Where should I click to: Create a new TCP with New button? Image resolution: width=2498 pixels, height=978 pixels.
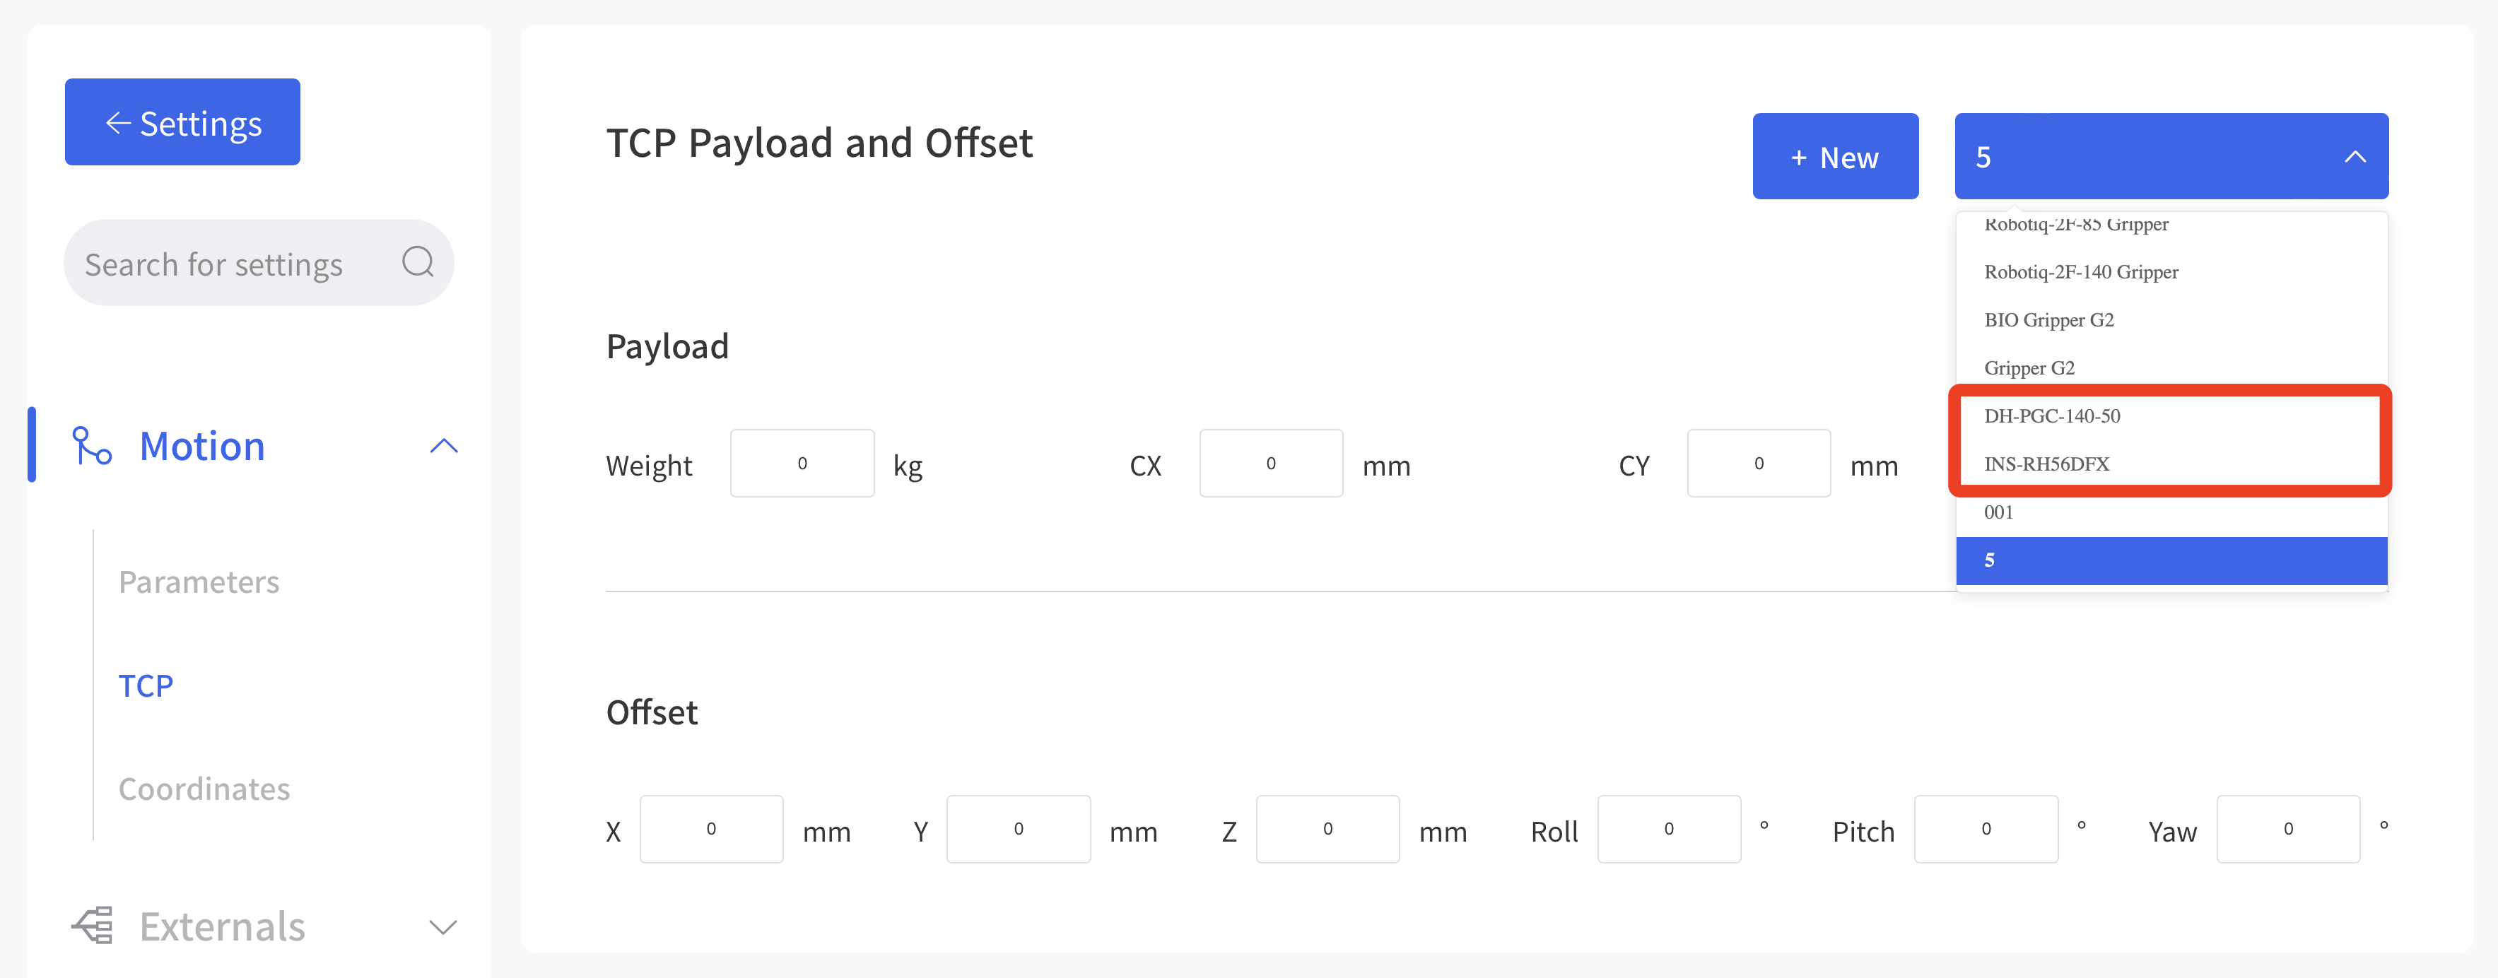click(x=1835, y=156)
